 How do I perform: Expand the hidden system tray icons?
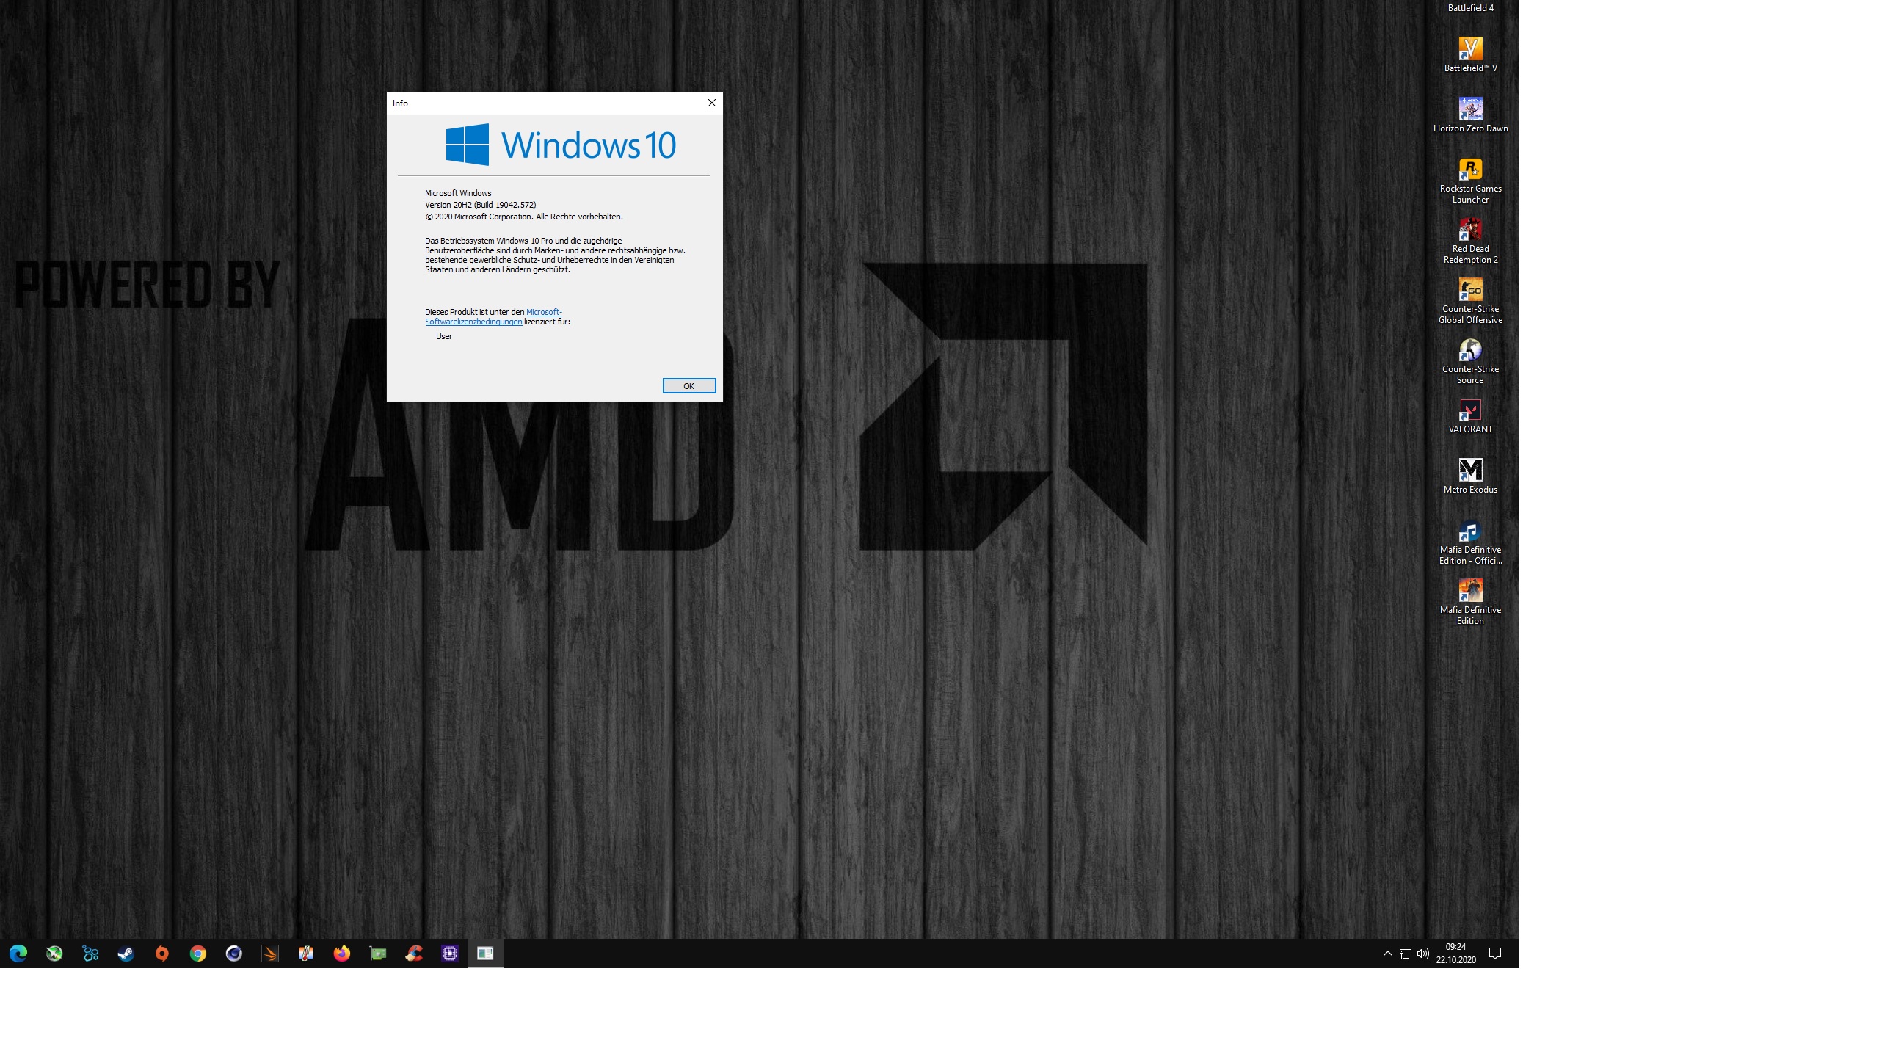pos(1387,954)
